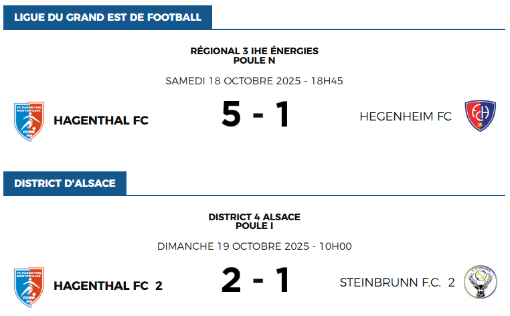The width and height of the screenshot is (510, 316).
Task: Click Hegenheim FC's score of 1
Action: (282, 115)
